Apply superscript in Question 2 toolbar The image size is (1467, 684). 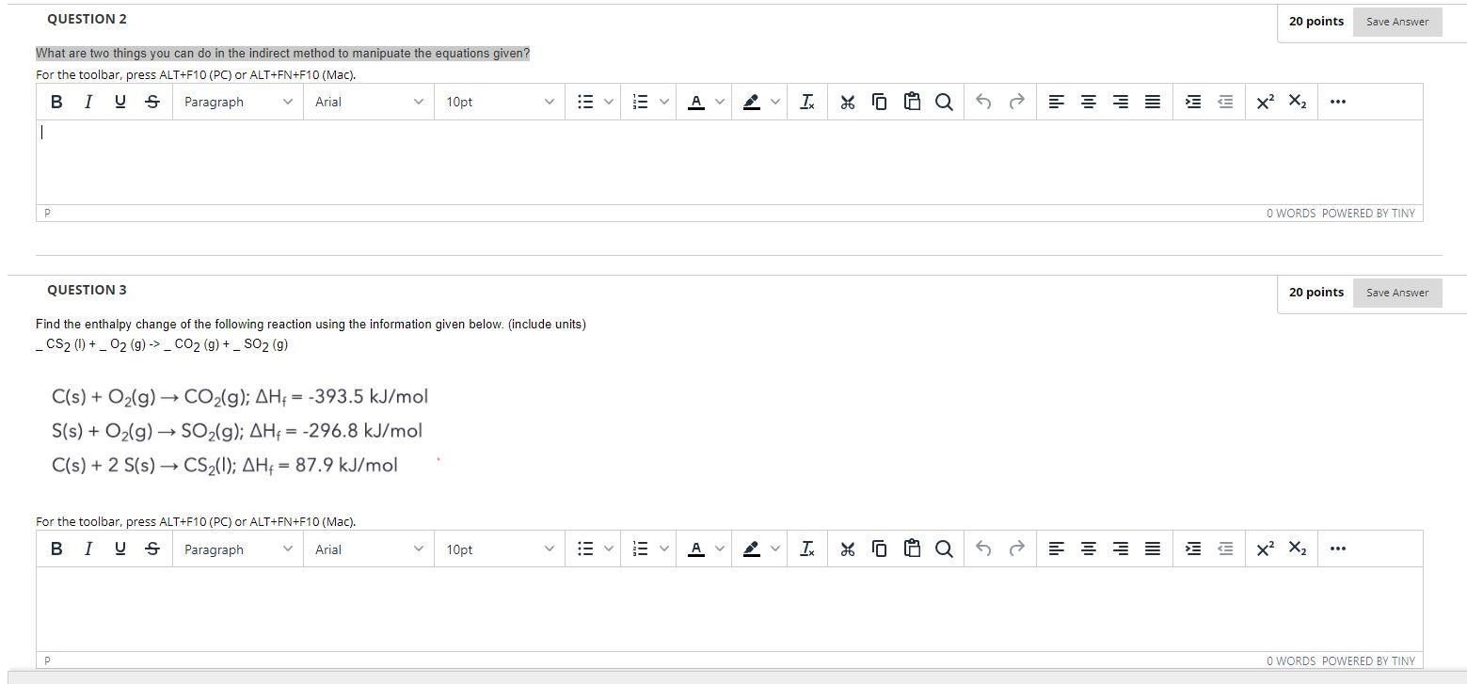(1265, 102)
